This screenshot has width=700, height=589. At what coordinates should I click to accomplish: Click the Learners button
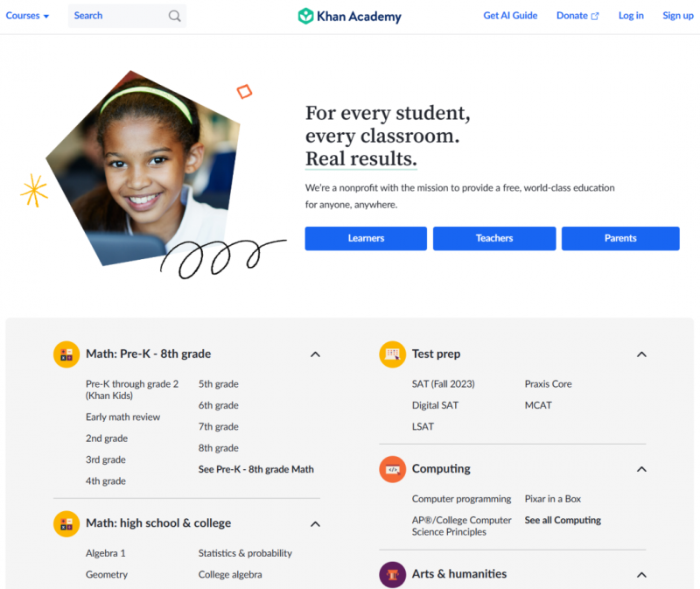click(x=366, y=238)
